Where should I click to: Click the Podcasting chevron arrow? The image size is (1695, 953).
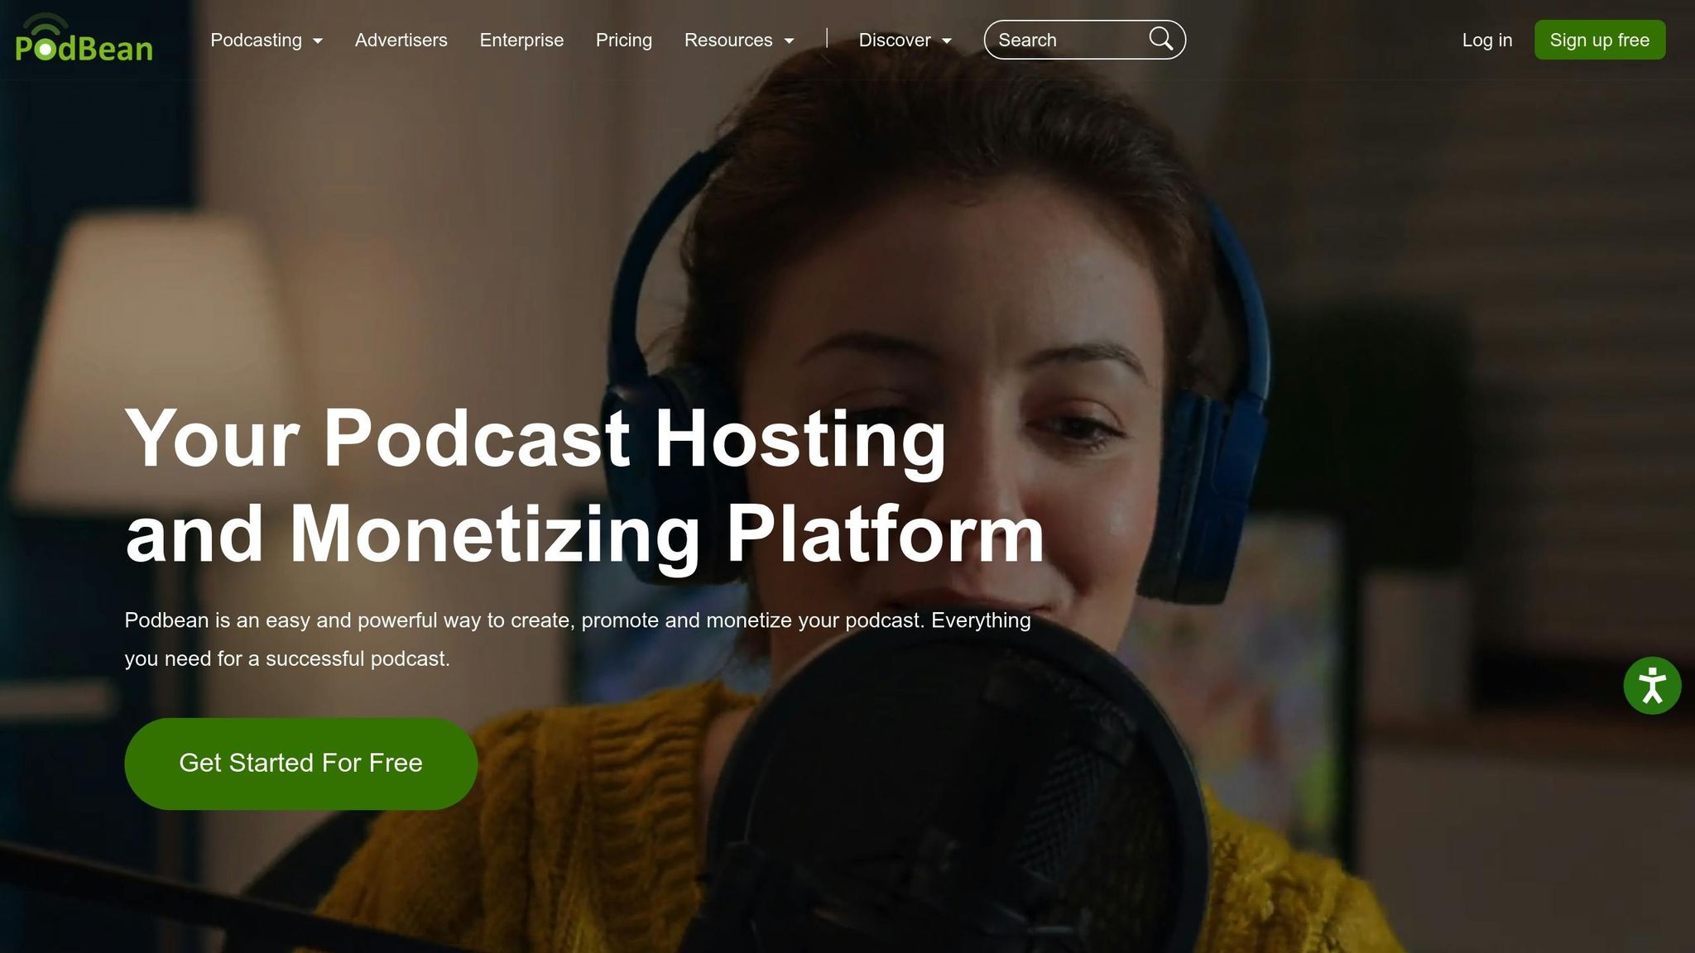coord(318,41)
